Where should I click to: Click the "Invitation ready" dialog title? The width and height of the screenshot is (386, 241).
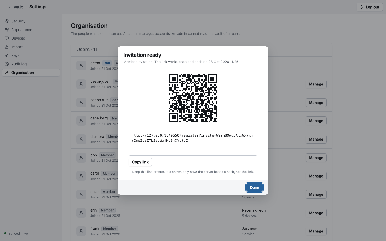click(142, 55)
